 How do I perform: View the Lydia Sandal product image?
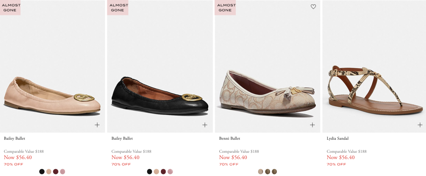coord(375,91)
